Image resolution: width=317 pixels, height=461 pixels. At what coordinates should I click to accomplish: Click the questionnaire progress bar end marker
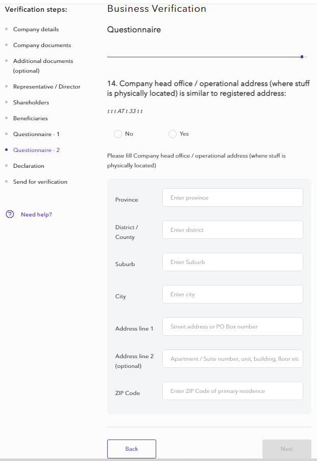302,57
